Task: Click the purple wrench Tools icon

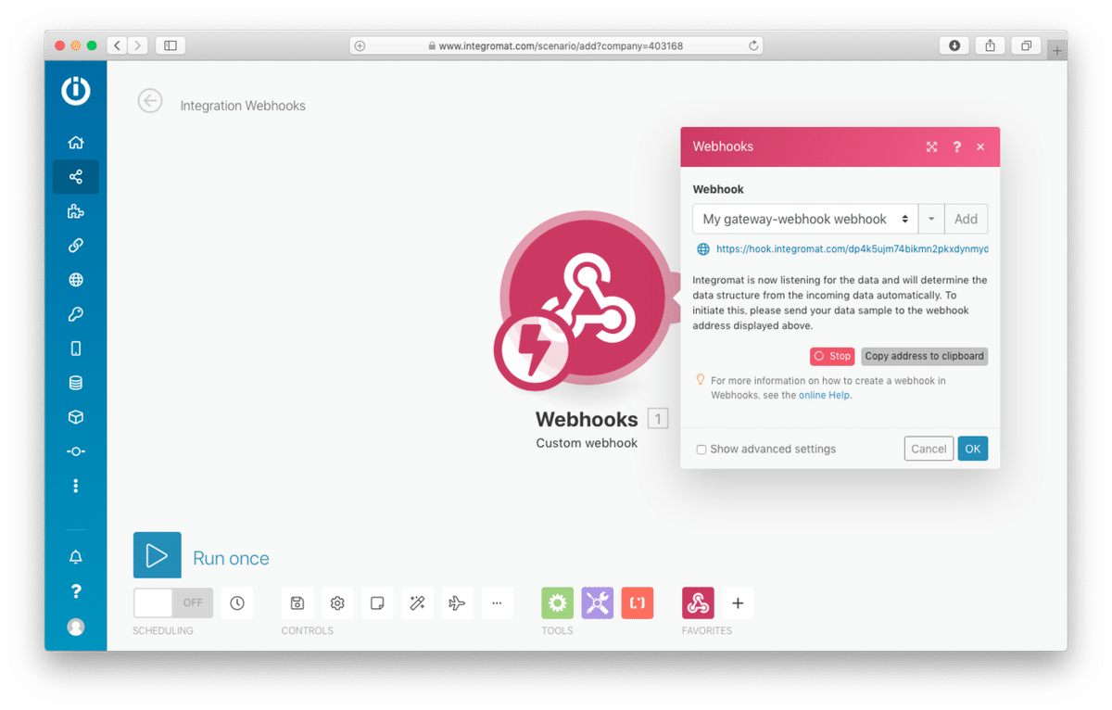Action: tap(597, 602)
